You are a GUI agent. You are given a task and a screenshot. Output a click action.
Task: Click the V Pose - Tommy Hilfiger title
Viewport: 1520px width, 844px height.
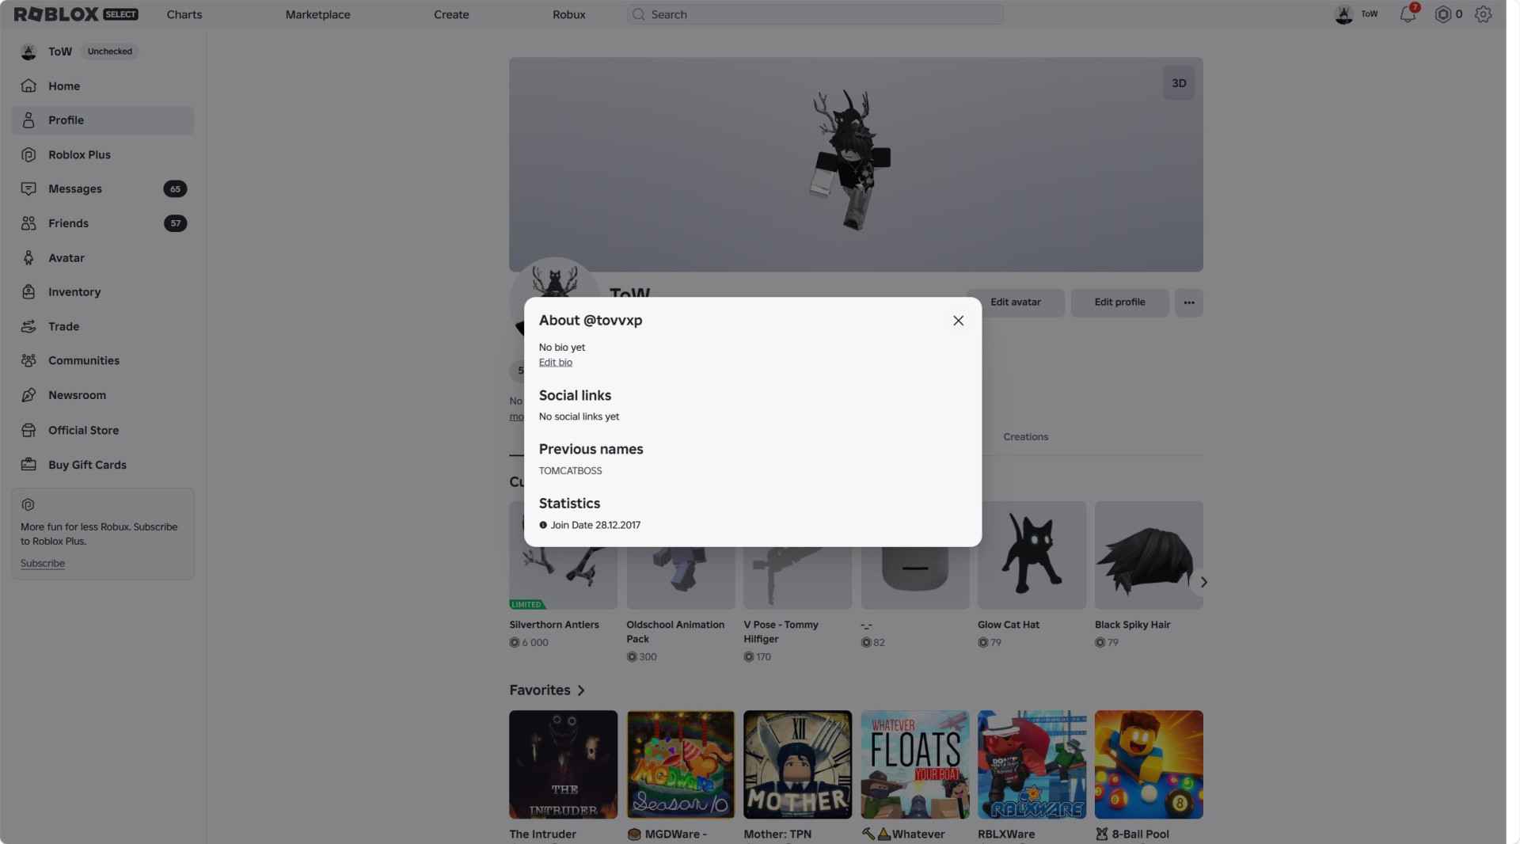point(781,632)
